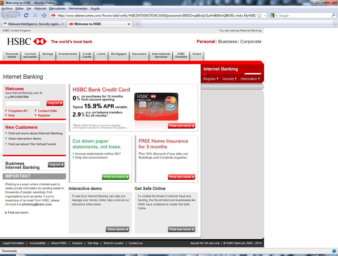Open a new tab with the plus button
Screen dimensions: 338x256
(x=137, y=24)
